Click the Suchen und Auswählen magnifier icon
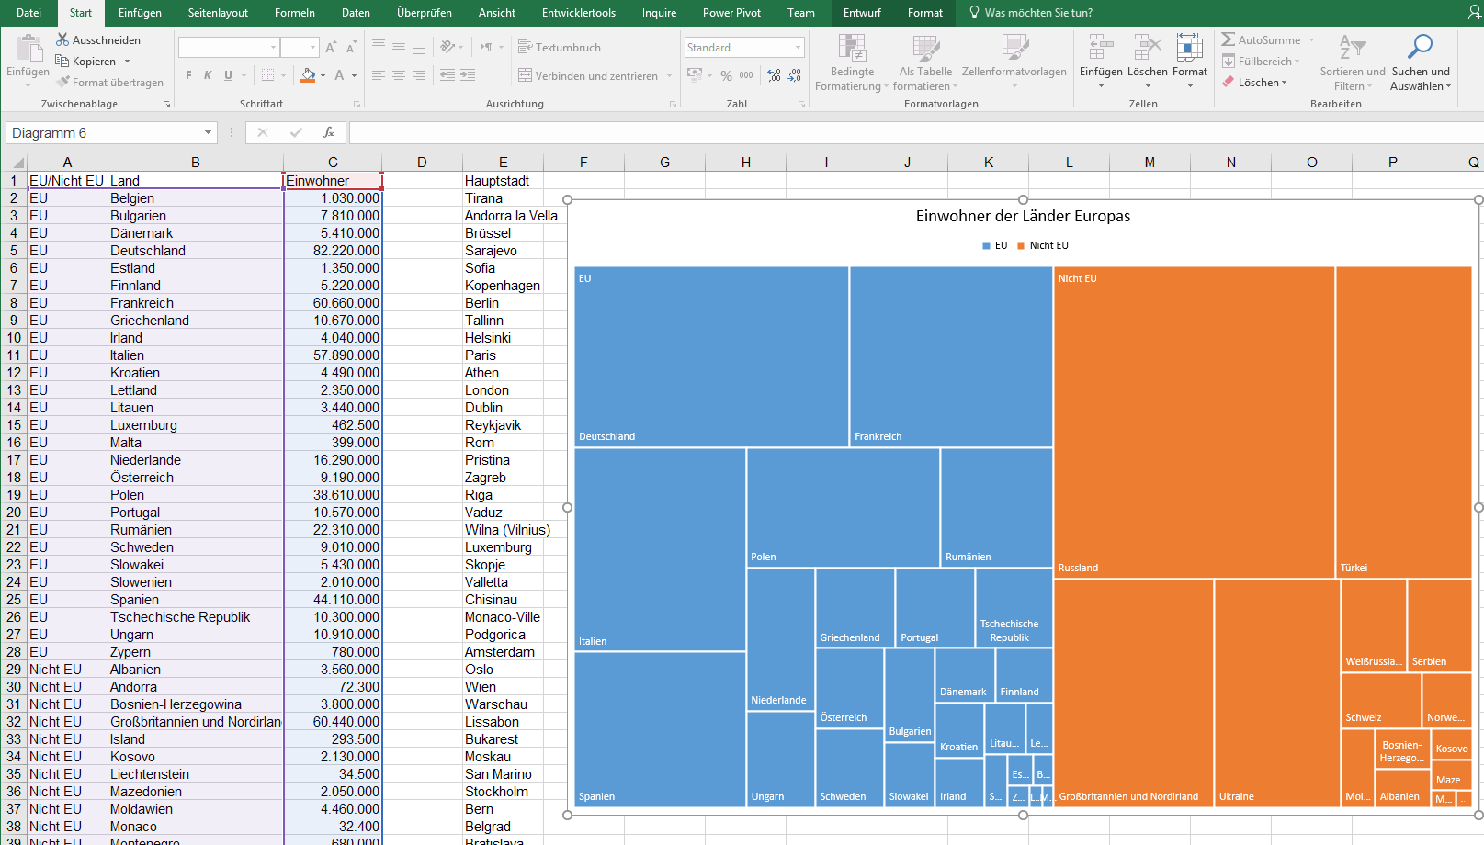The height and width of the screenshot is (845, 1484). click(x=1421, y=46)
